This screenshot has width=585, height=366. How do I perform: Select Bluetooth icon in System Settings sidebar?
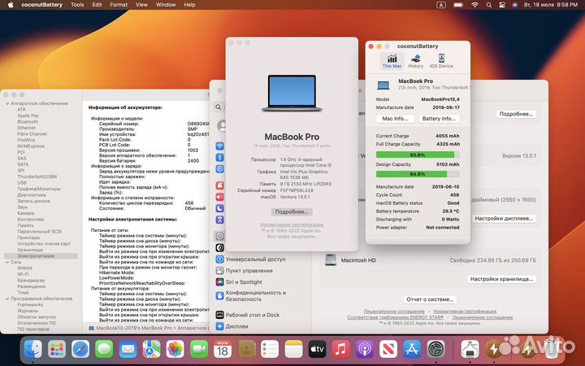point(219,158)
